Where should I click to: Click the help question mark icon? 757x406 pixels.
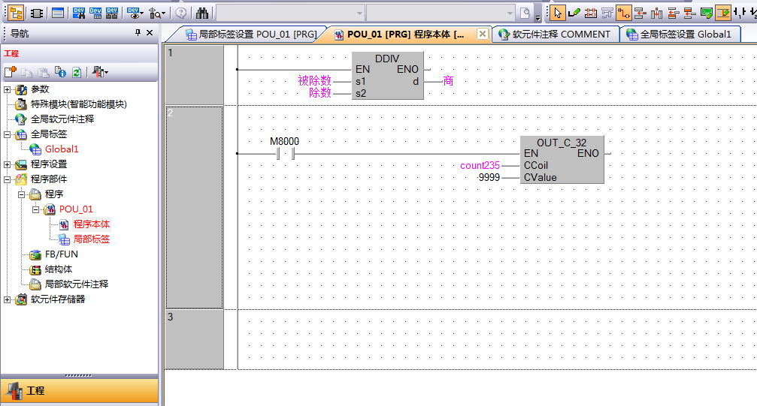point(180,13)
